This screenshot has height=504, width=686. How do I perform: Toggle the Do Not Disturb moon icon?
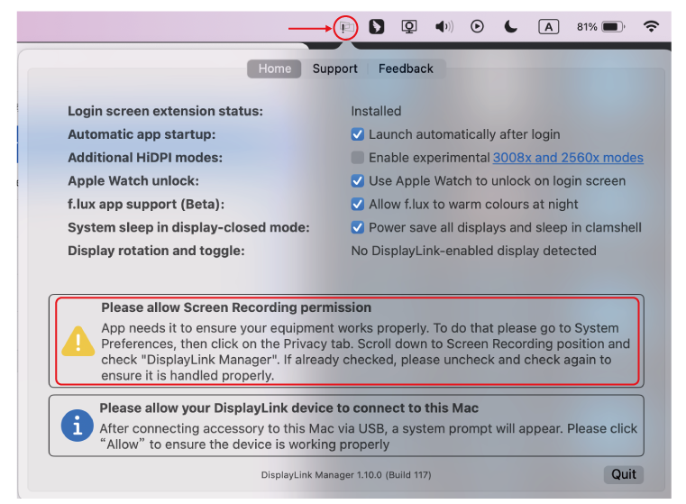pyautogui.click(x=511, y=27)
